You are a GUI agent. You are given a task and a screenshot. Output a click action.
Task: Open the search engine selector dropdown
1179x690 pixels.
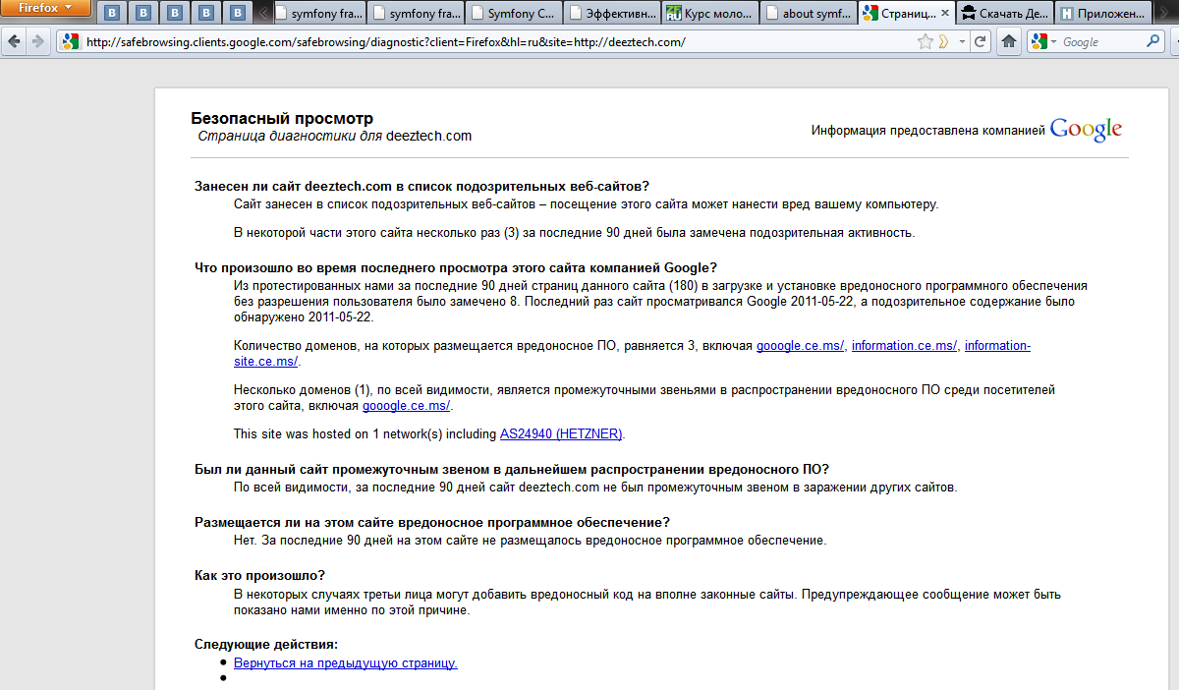[1045, 41]
